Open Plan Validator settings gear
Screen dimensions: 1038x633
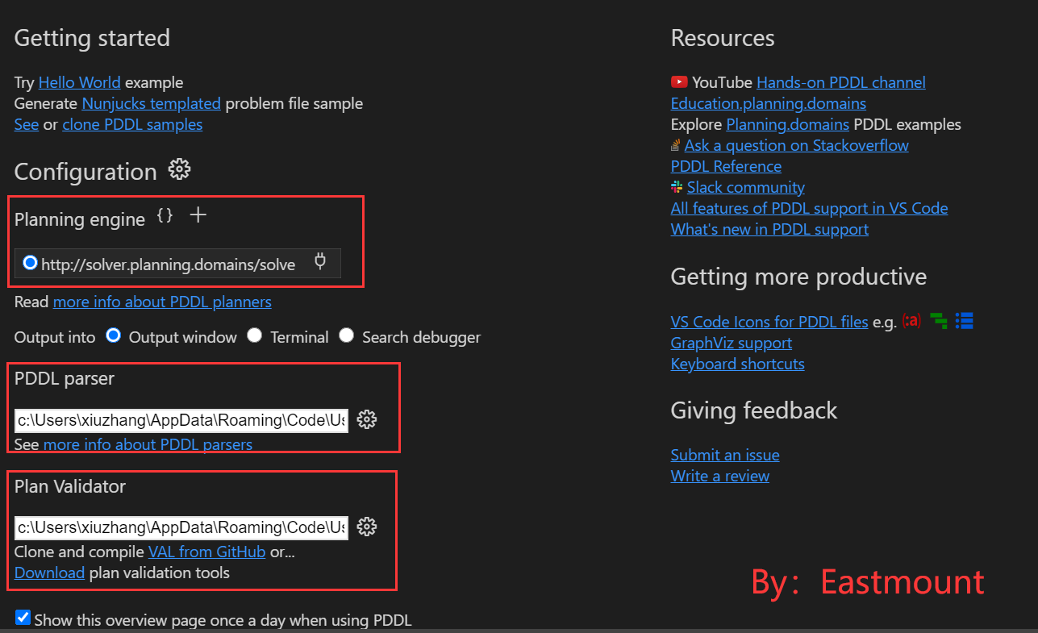point(367,527)
